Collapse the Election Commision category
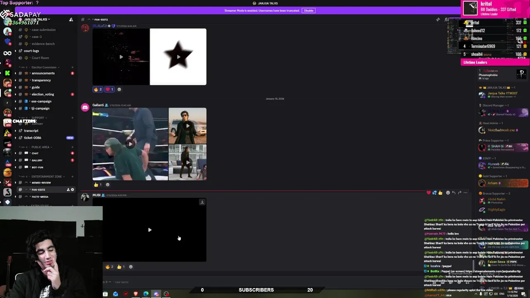 (x=43, y=67)
